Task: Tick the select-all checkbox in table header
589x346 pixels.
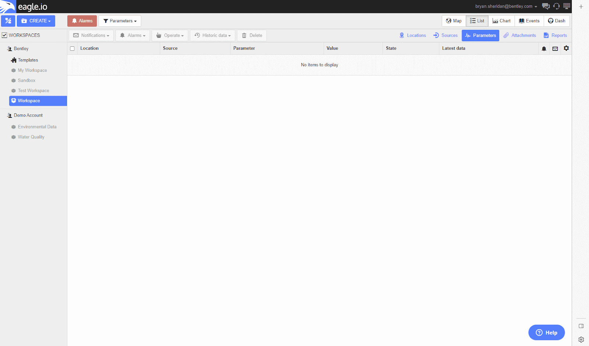Action: (72, 49)
